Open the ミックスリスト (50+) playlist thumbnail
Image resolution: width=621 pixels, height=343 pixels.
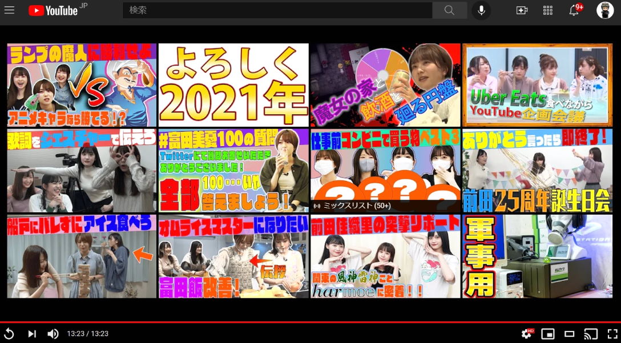(385, 171)
